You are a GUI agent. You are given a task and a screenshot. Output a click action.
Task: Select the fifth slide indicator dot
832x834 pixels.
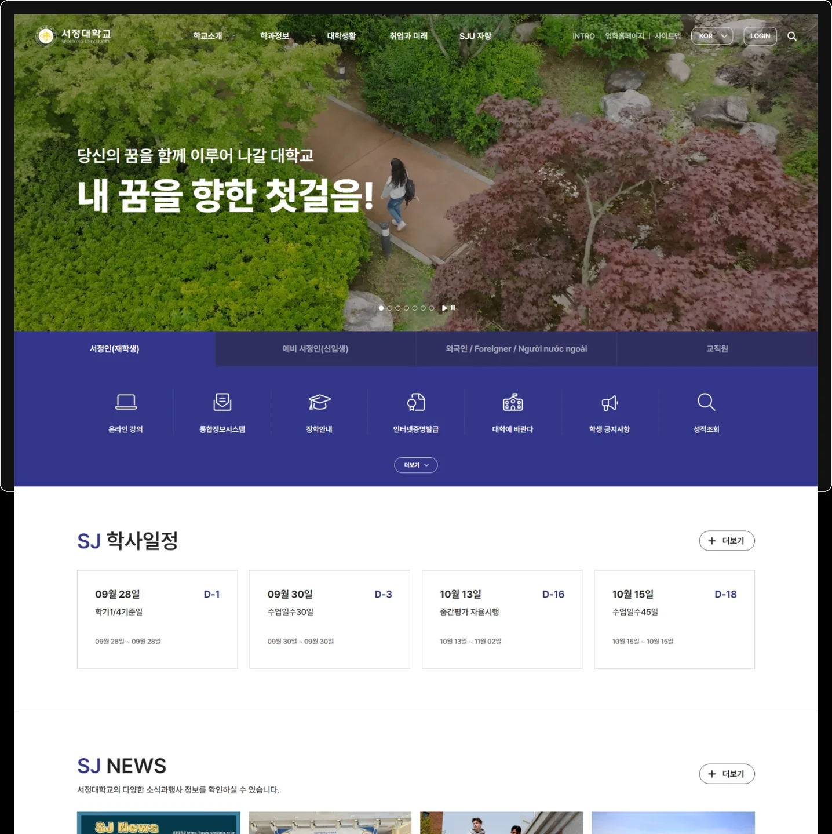pyautogui.click(x=415, y=308)
